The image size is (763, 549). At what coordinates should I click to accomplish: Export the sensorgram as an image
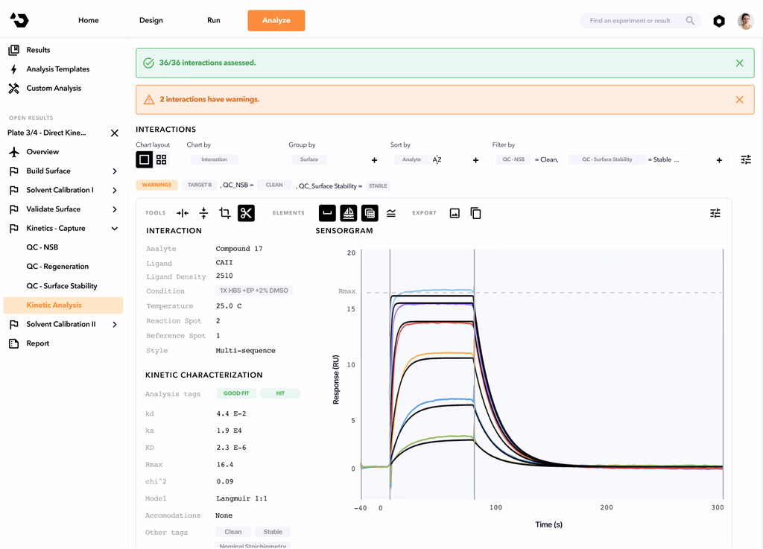click(x=455, y=212)
